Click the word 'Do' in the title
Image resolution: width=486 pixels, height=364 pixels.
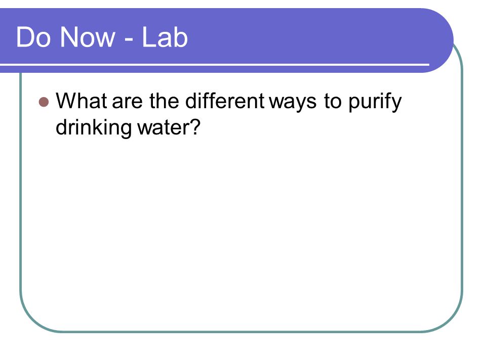(33, 37)
